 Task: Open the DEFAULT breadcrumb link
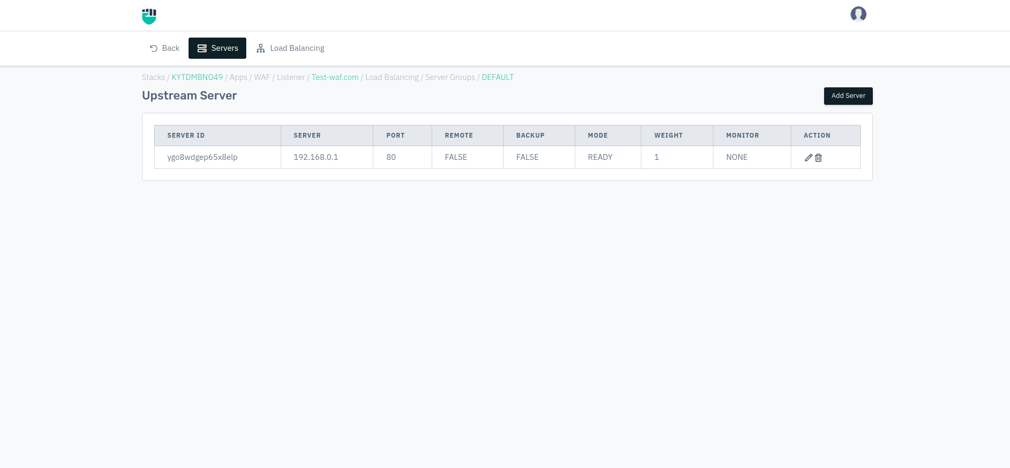click(498, 77)
